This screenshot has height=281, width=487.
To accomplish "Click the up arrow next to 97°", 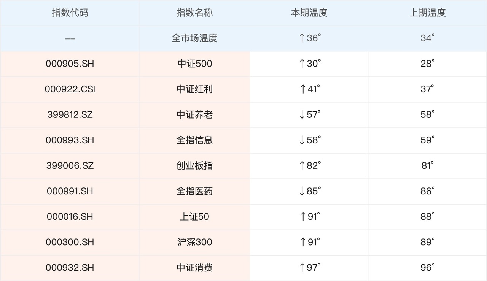I will point(302,268).
